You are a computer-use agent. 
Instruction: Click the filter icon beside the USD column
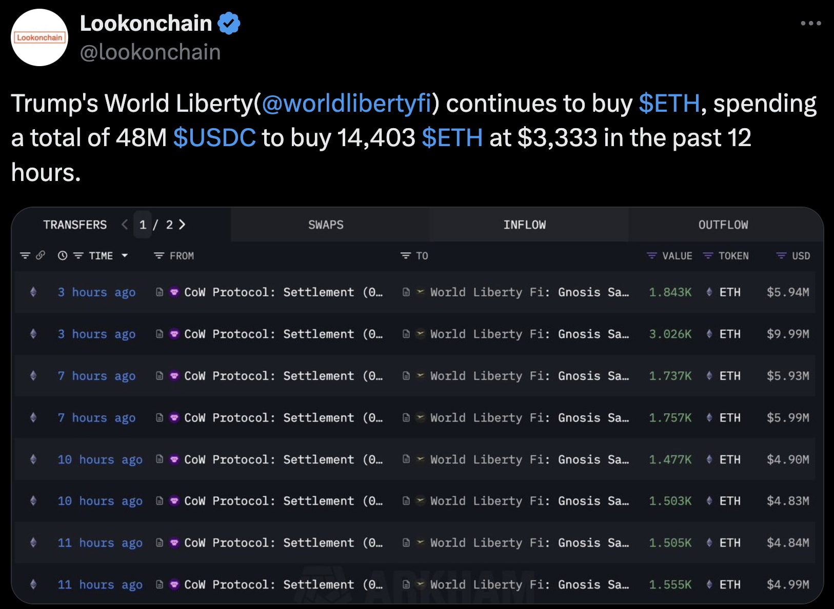pyautogui.click(x=782, y=256)
